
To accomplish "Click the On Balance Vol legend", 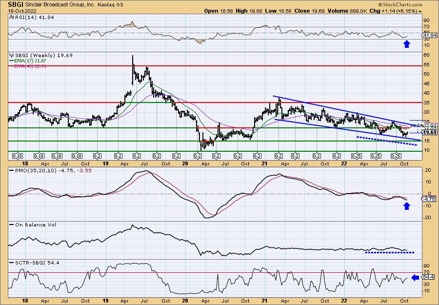I will (33, 224).
